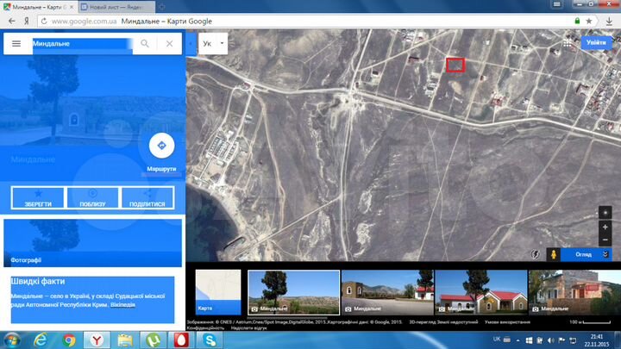The height and width of the screenshot is (349, 621).
Task: Click the Огляд overview label
Action: [583, 254]
